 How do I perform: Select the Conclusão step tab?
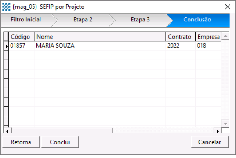197,20
